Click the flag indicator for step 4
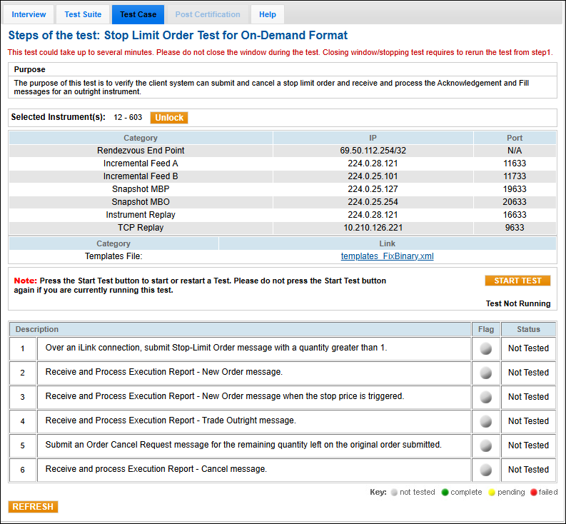The width and height of the screenshot is (566, 524). coord(485,421)
